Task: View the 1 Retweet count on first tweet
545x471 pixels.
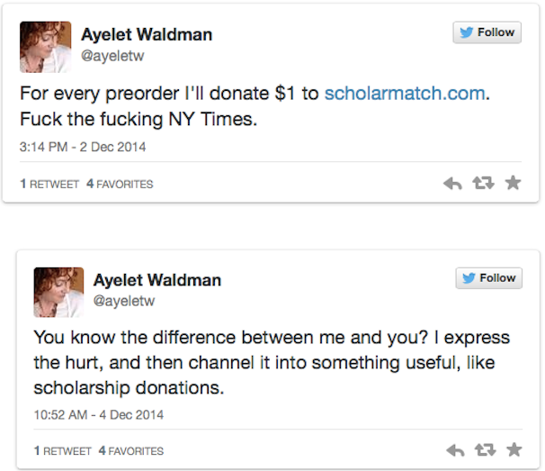Action: click(x=49, y=185)
